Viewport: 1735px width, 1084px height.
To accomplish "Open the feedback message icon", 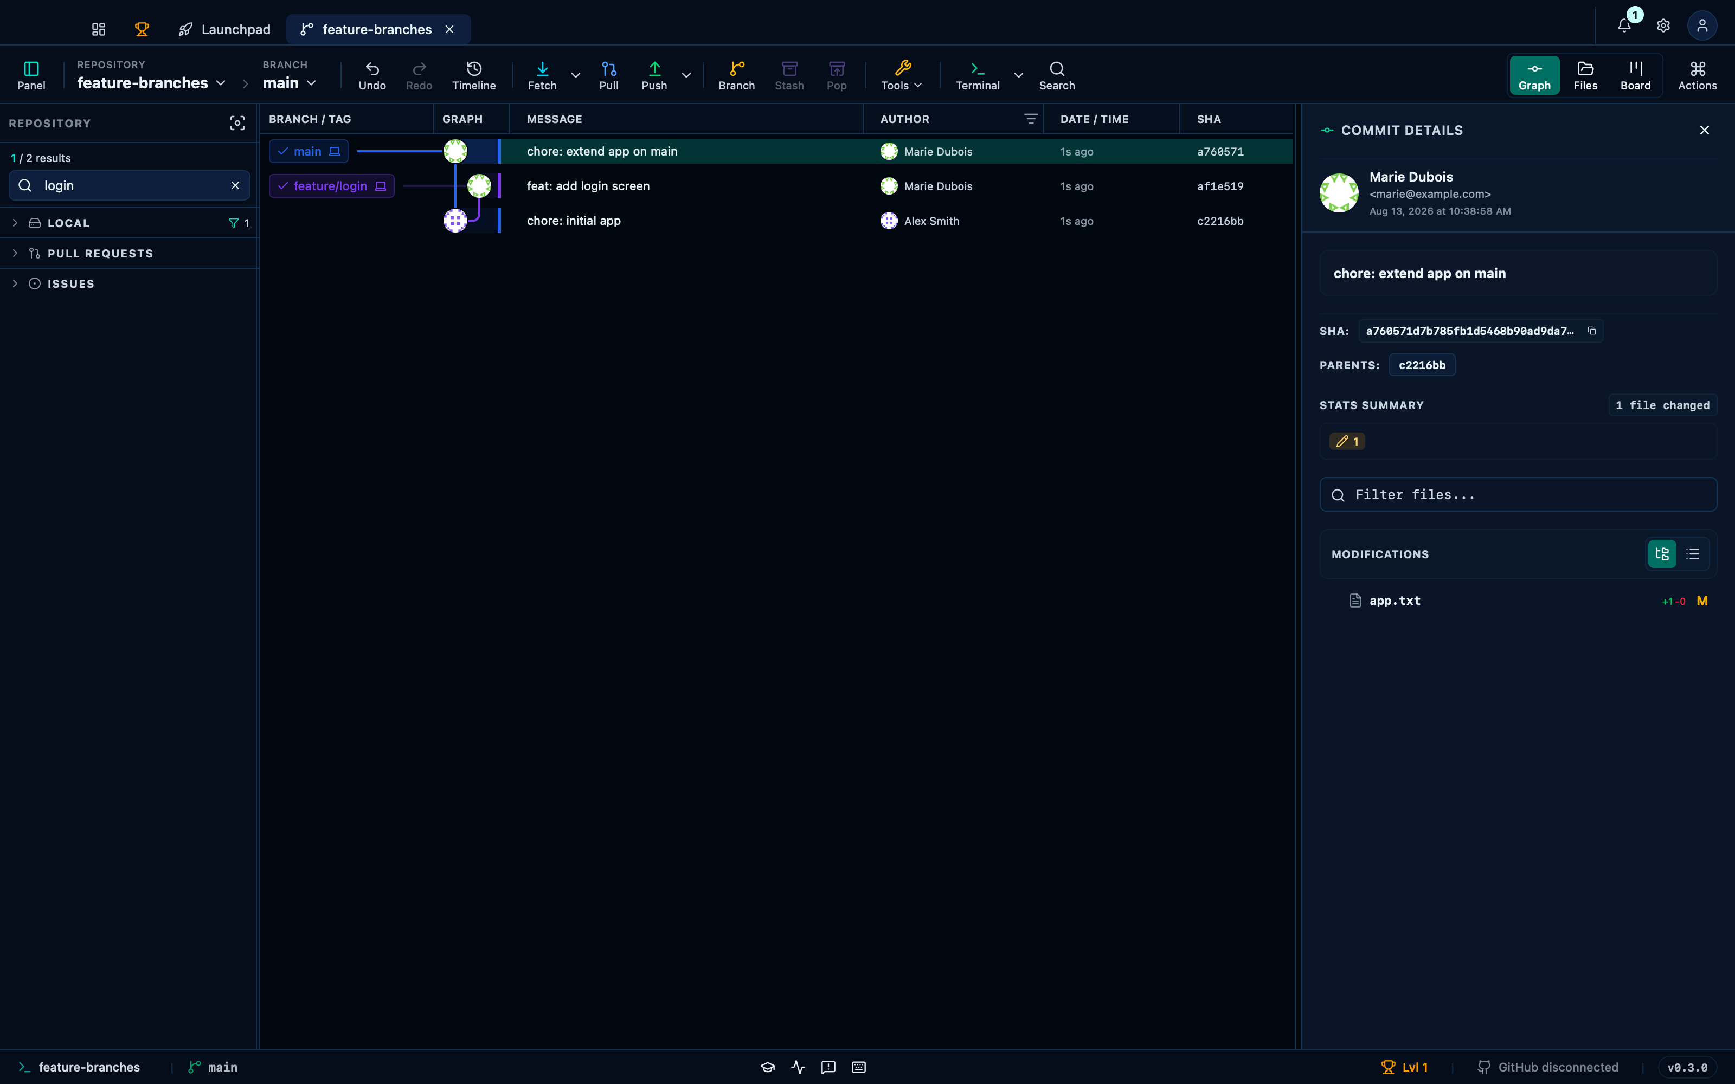I will (828, 1067).
